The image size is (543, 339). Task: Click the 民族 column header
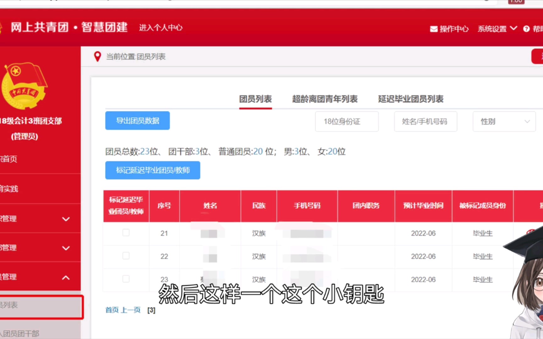coord(259,206)
